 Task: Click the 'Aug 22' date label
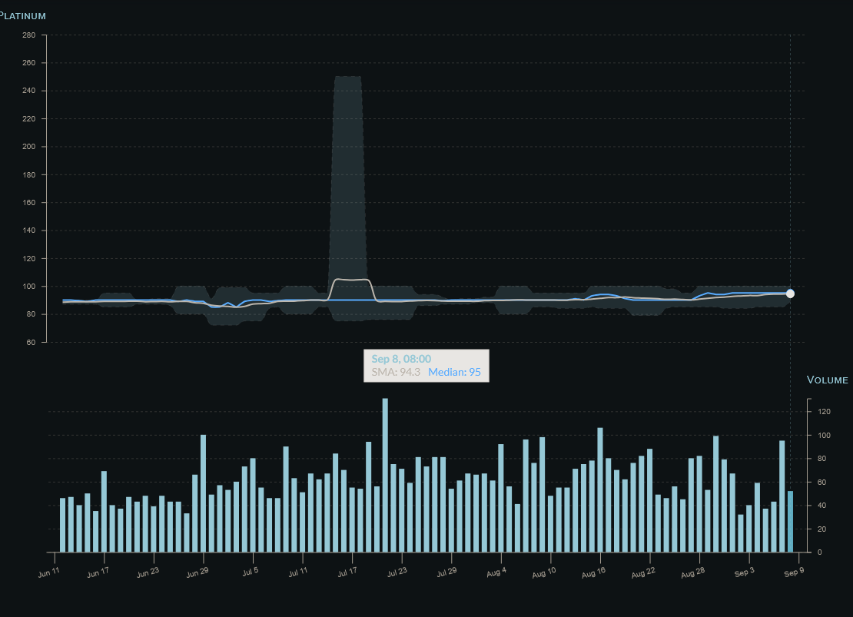[643, 572]
